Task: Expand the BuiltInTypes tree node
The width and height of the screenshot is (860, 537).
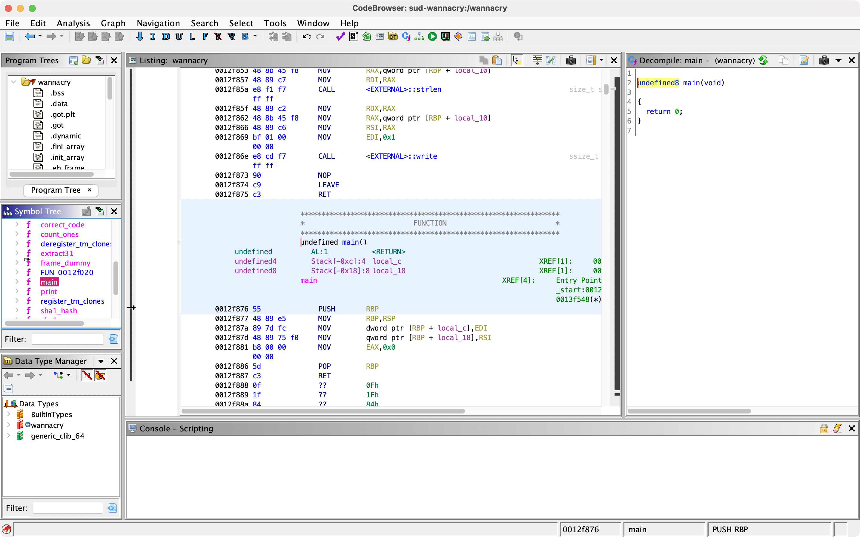Action: 9,414
